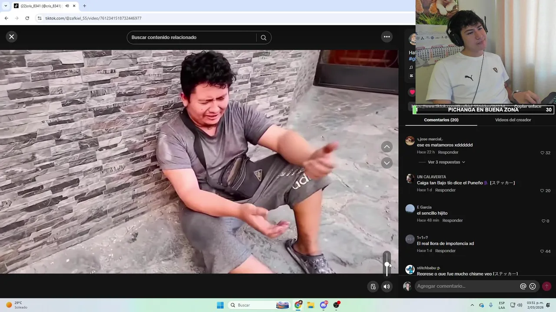
Task: Click the comment text 'el sencillo hijito'
Action: coord(432,213)
